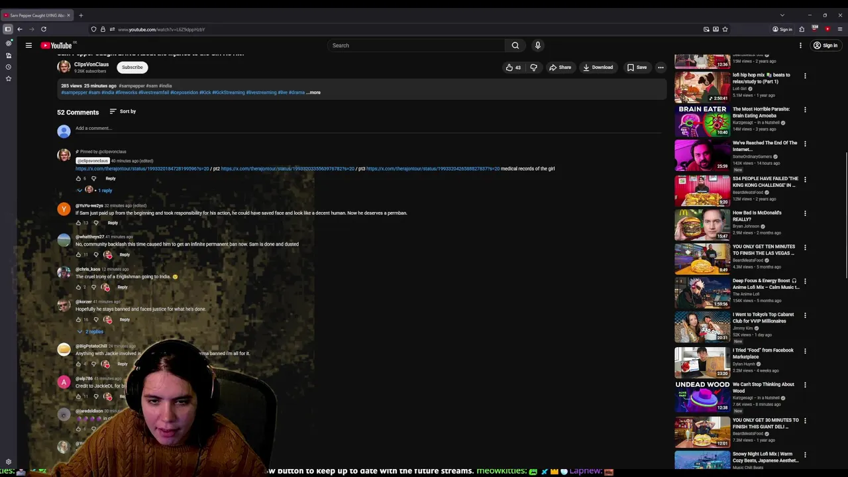Subscribe to ClipsVonClaus
This screenshot has width=848, height=477.
(x=132, y=67)
